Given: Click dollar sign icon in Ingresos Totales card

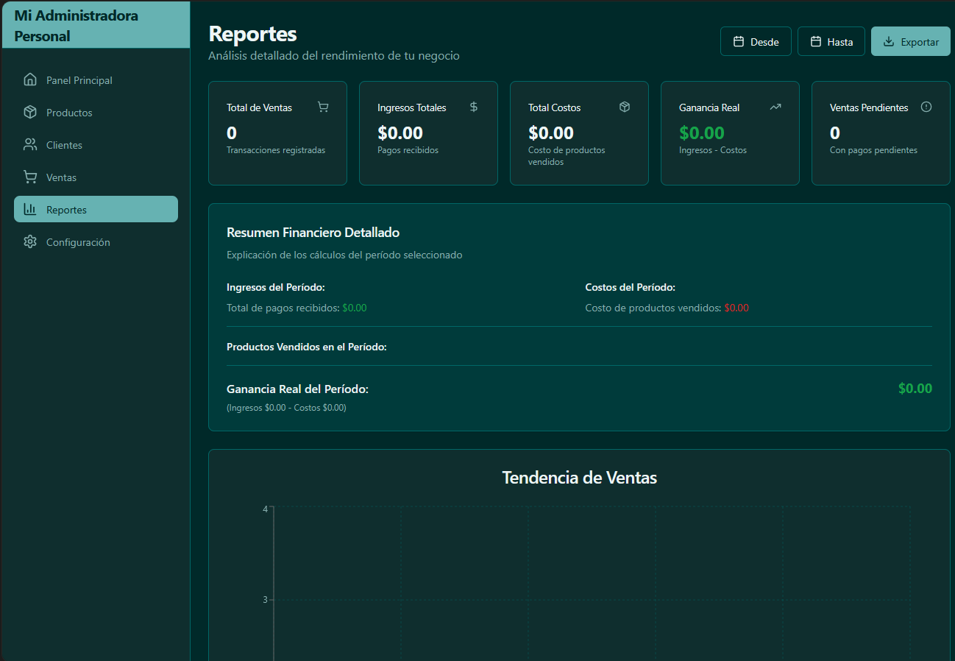Looking at the screenshot, I should point(474,107).
